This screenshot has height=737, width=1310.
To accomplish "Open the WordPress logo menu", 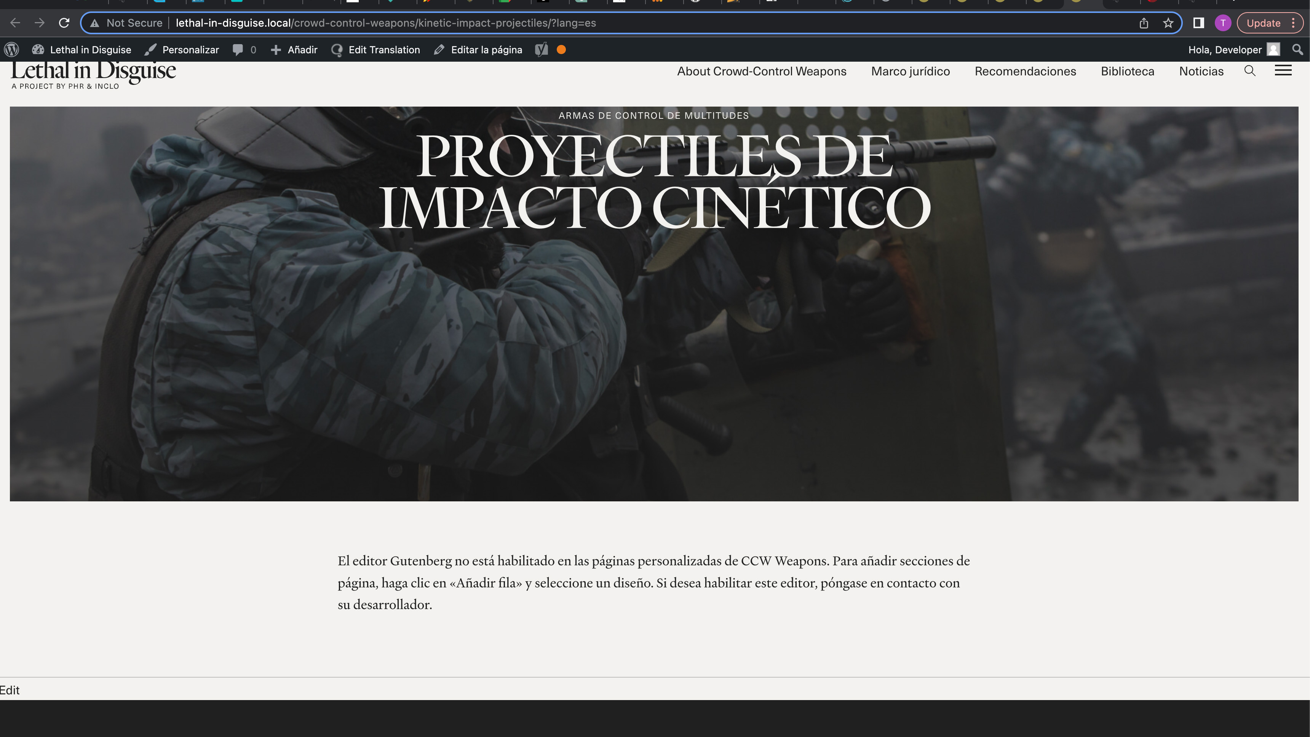I will coord(12,50).
